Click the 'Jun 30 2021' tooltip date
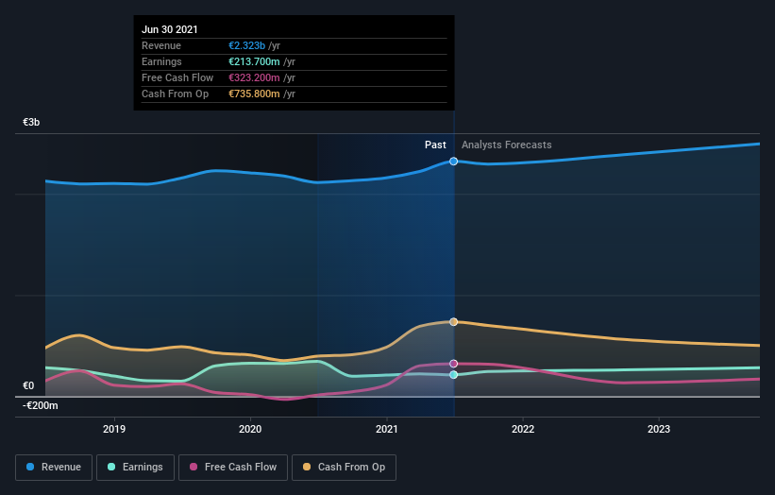This screenshot has width=775, height=495. tap(170, 29)
